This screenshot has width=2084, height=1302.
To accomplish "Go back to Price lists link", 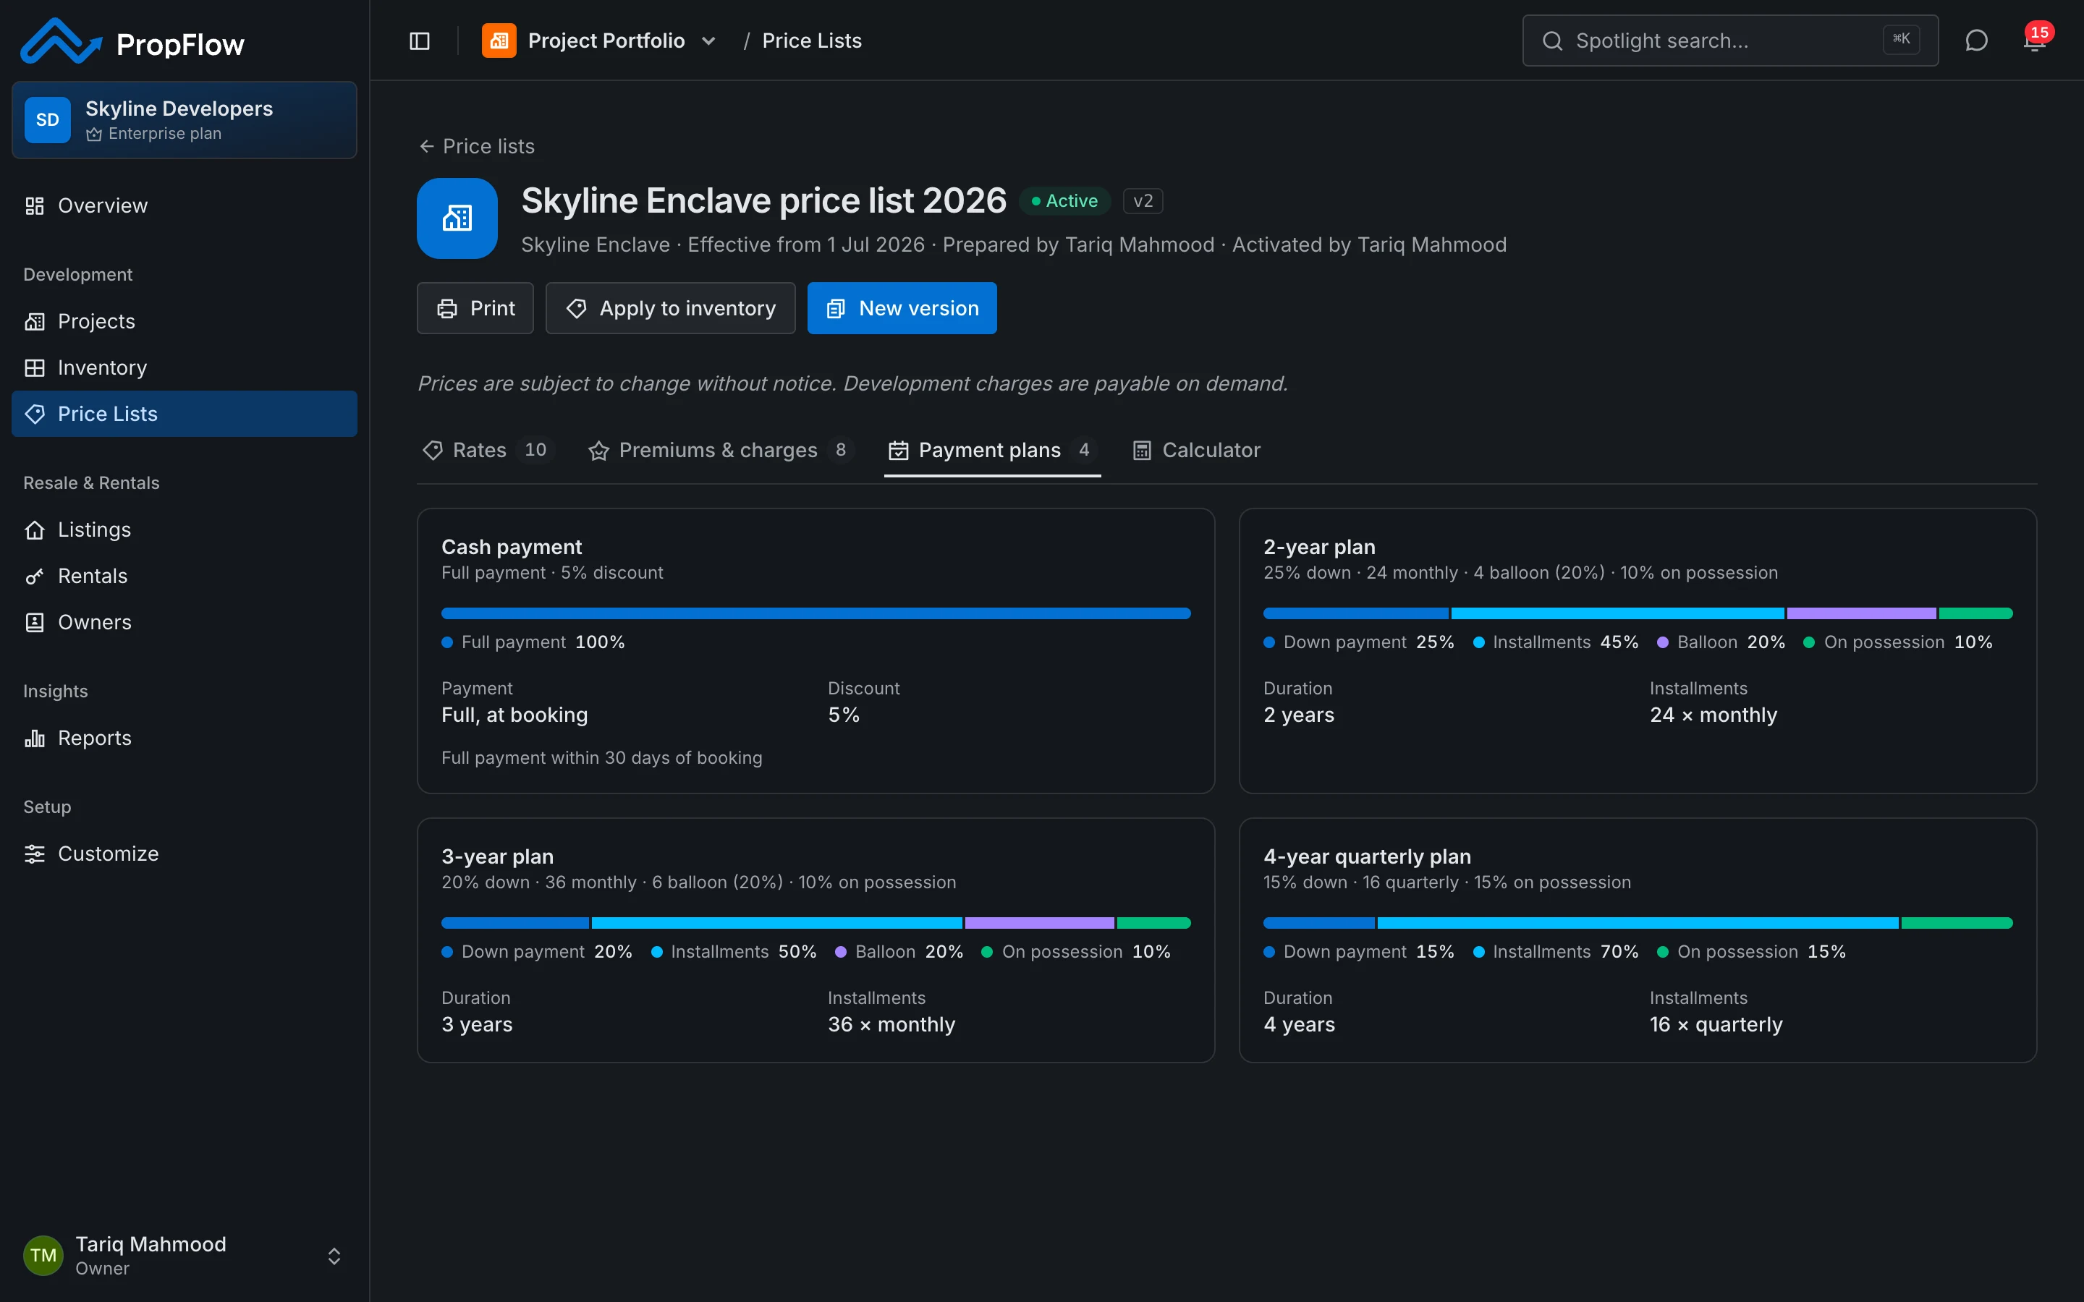I will pyautogui.click(x=476, y=146).
